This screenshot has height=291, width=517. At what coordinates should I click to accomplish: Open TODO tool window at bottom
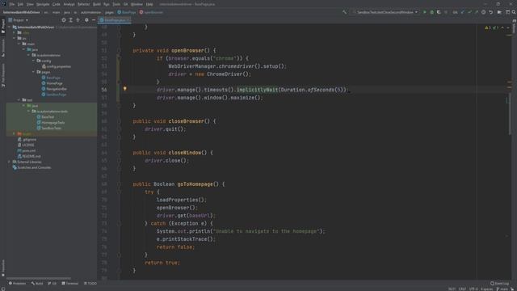[90, 284]
